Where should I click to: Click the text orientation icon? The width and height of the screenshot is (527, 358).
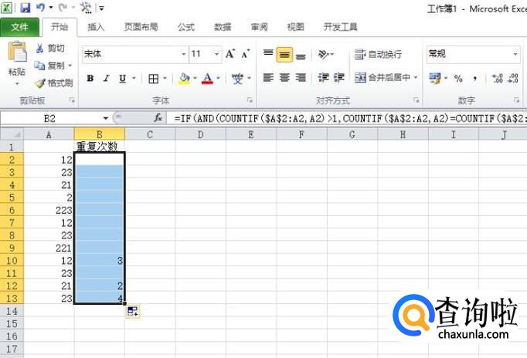tap(324, 54)
